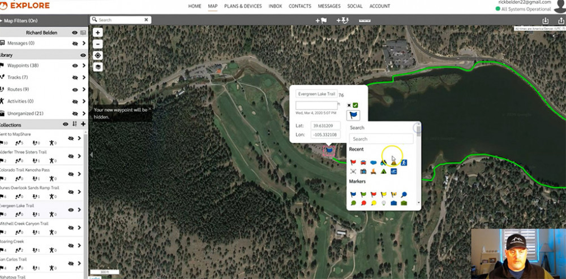The height and width of the screenshot is (279, 566).
Task: Hide the Evergeen Lake Trail collection
Action: pos(71,210)
